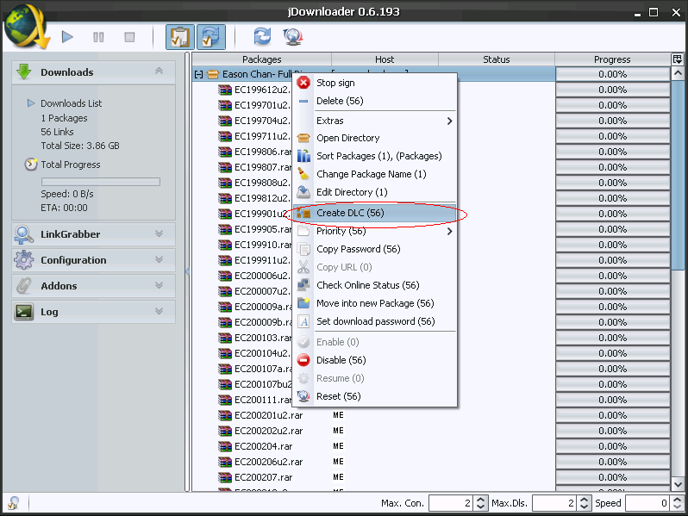Click the progress bar of EC200207.rar row
688x516 pixels.
coord(612,477)
